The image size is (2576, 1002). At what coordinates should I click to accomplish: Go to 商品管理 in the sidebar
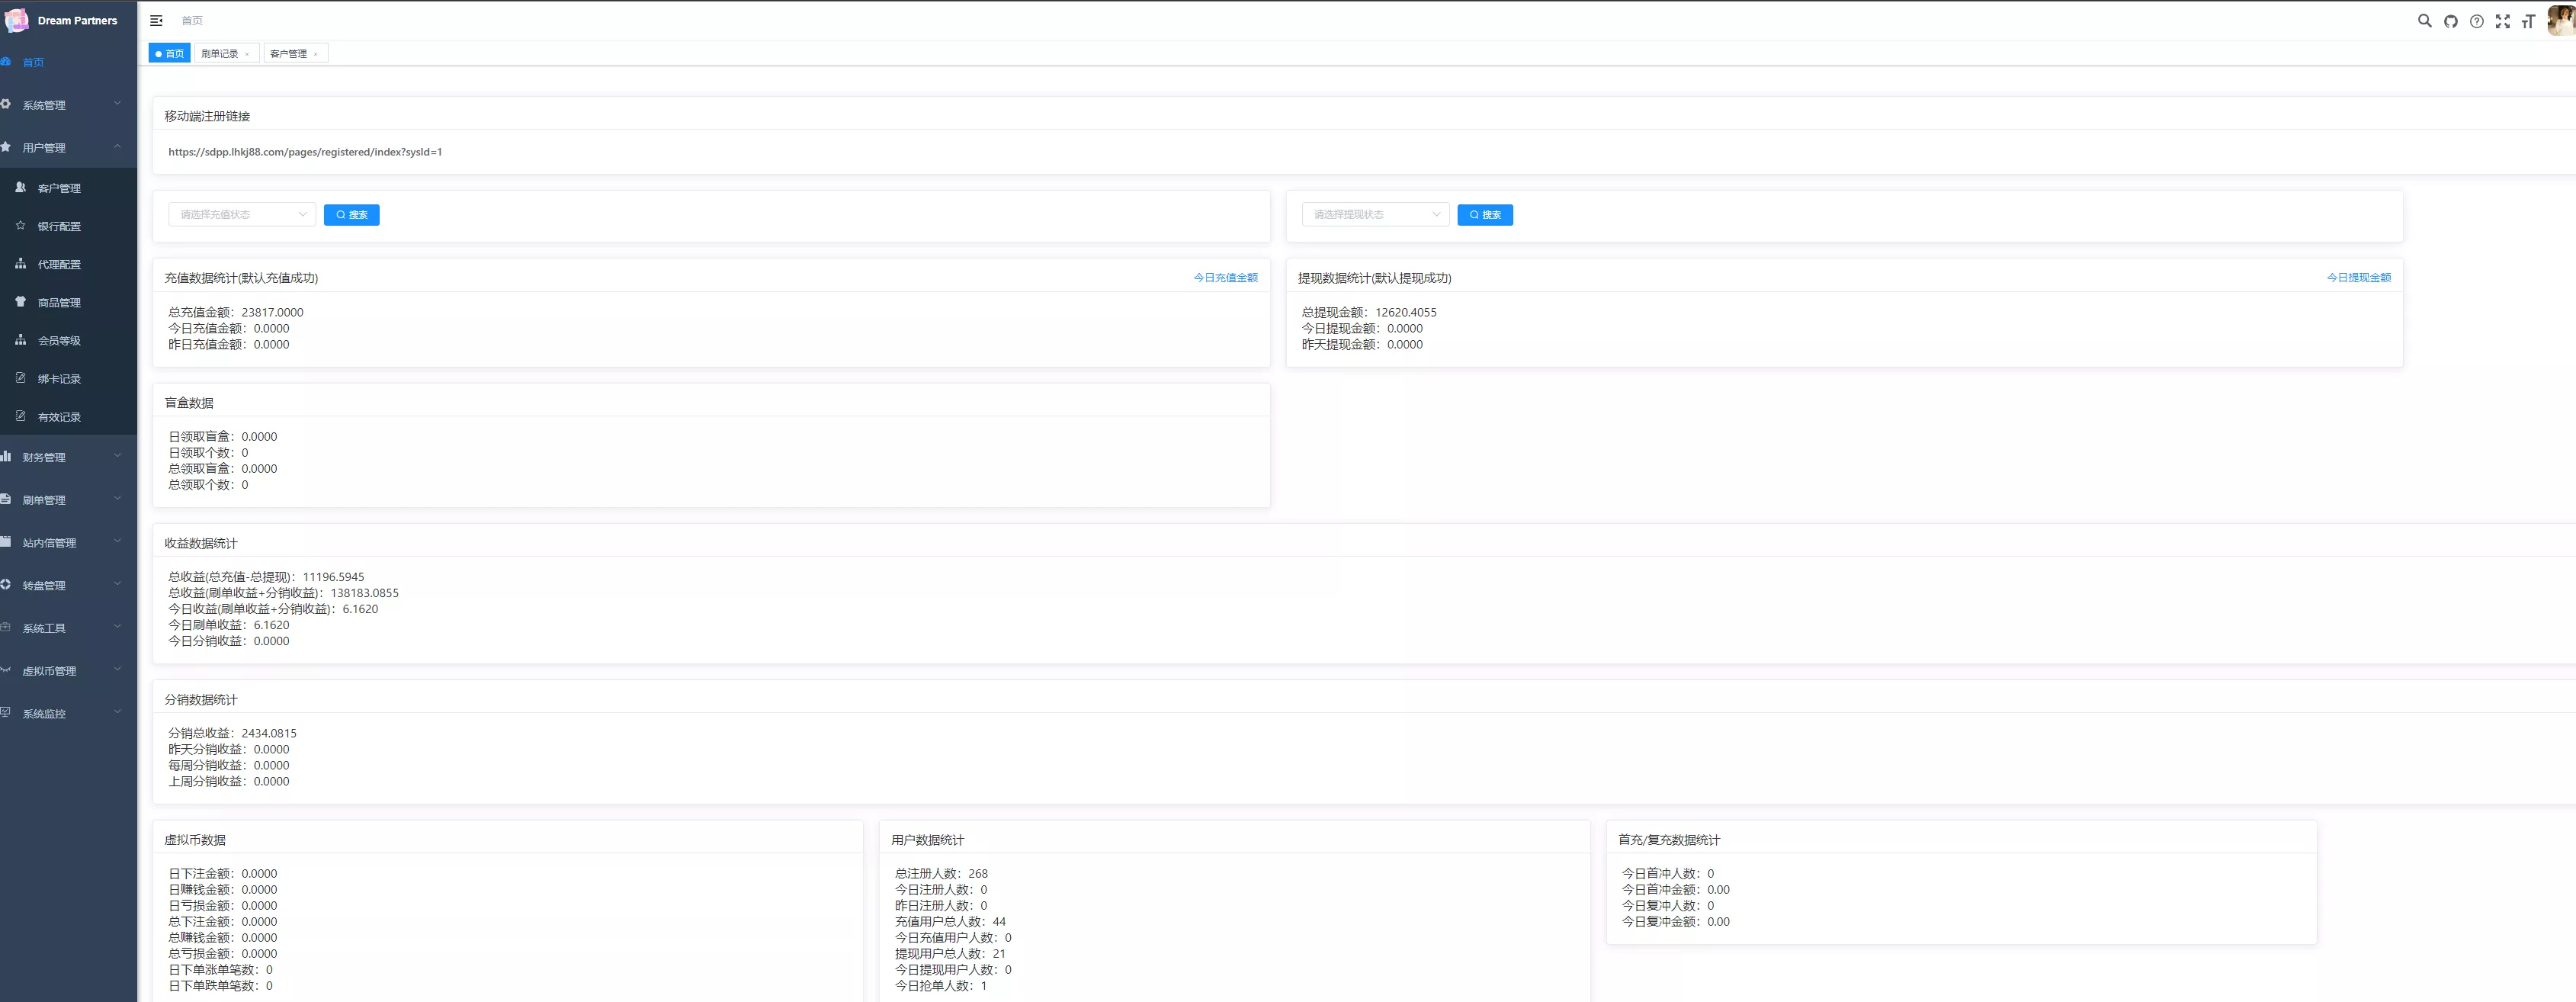point(59,302)
